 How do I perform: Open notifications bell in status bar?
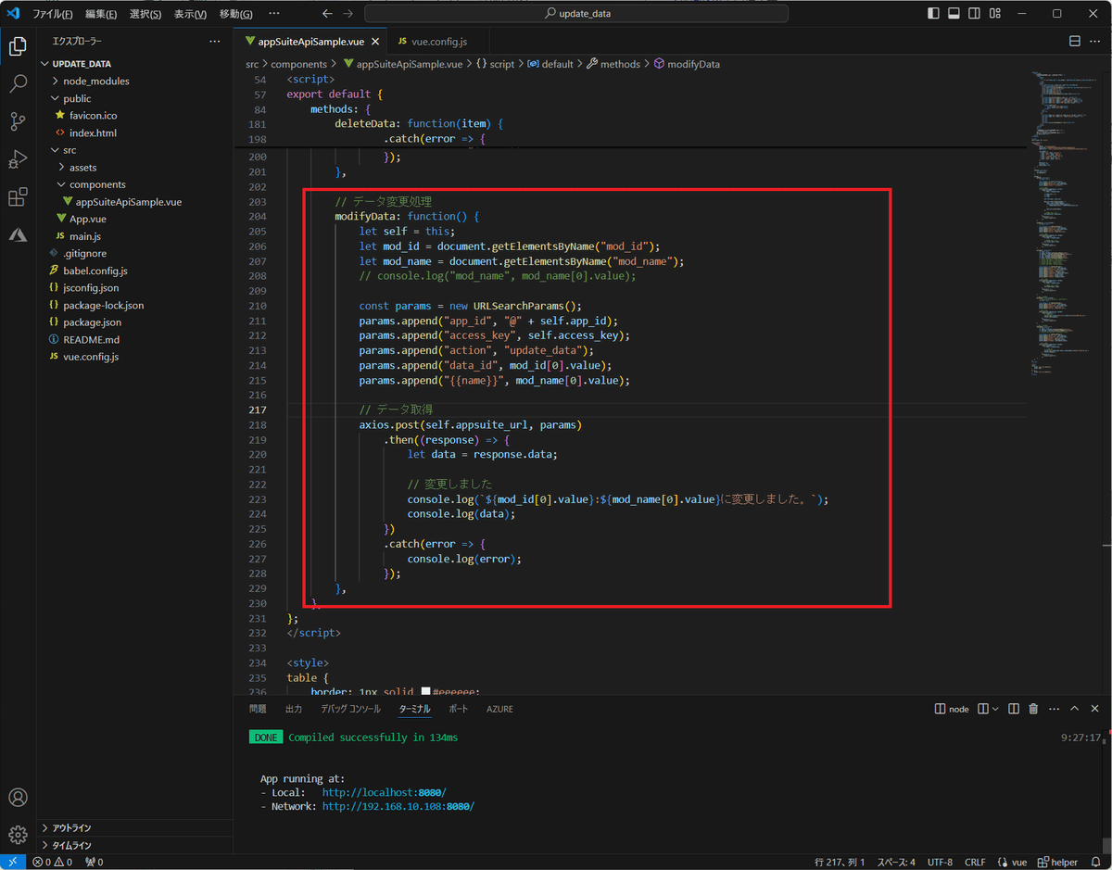[x=1095, y=862]
